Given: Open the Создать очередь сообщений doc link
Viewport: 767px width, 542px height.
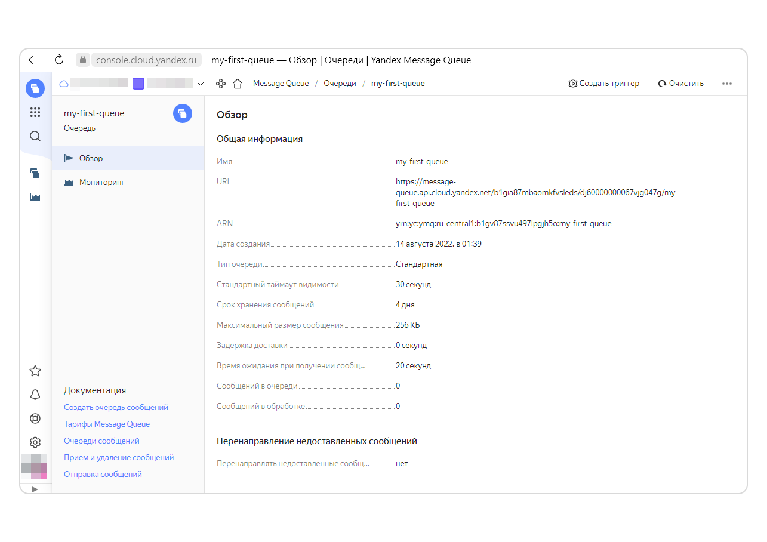Looking at the screenshot, I should 116,408.
